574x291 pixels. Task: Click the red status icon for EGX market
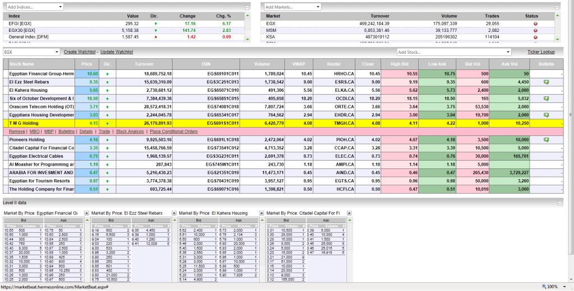[535, 24]
